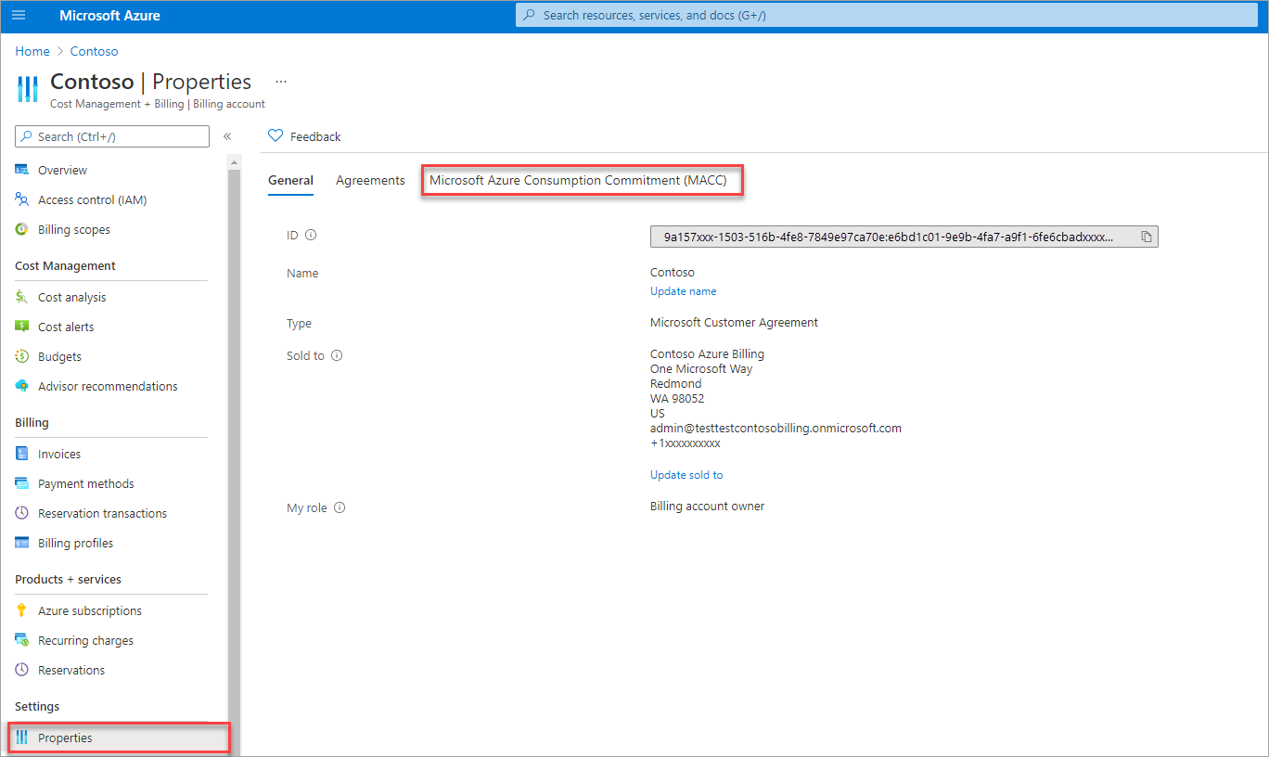Click the Feedback heart icon
The image size is (1269, 757).
pyautogui.click(x=276, y=136)
